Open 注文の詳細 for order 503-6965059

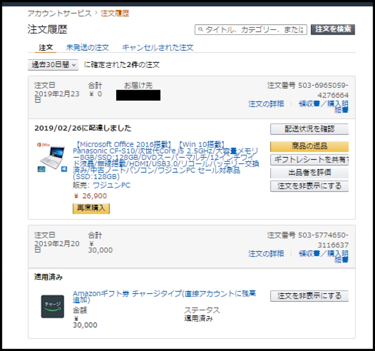tap(266, 104)
